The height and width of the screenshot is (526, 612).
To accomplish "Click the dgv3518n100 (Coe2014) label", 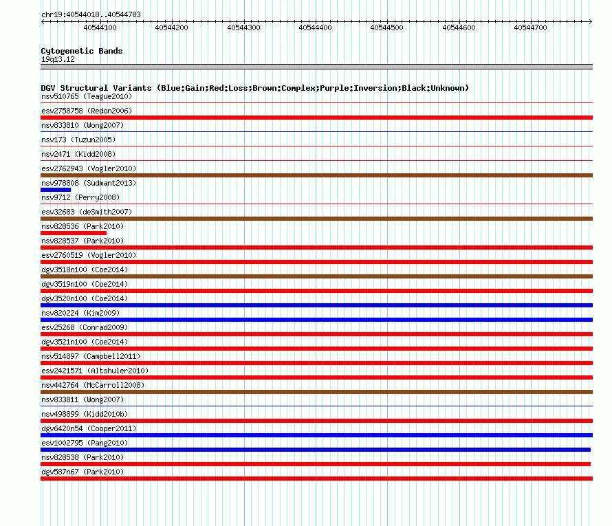I will 85,270.
